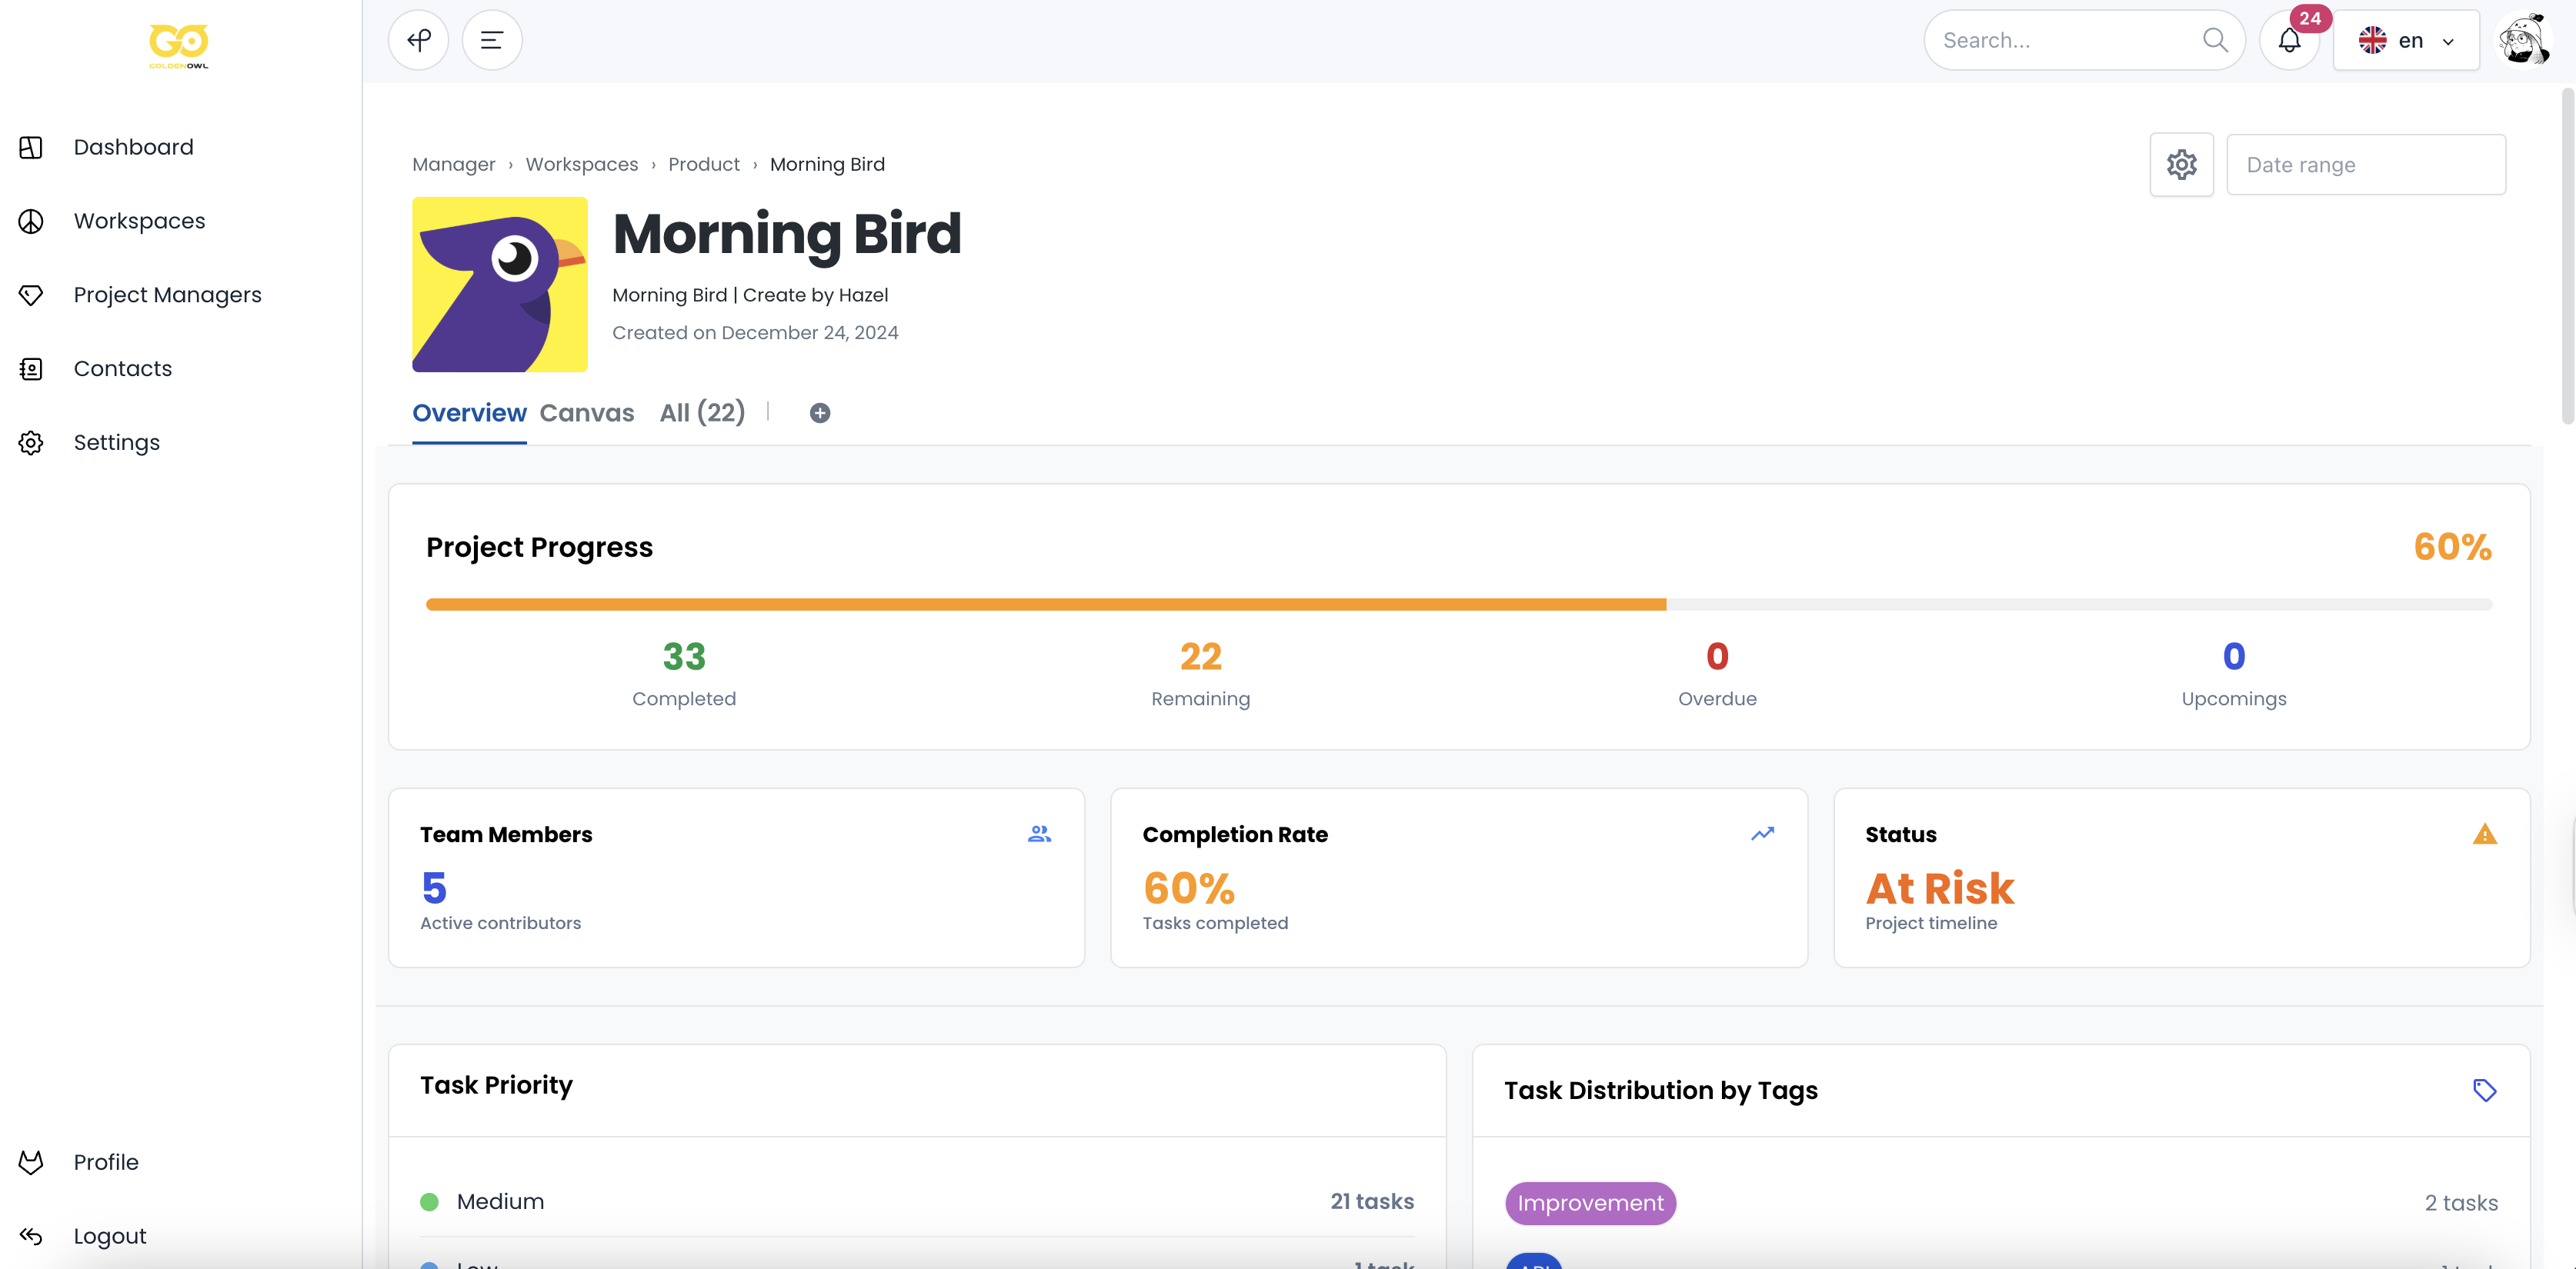Expand Workspaces in the breadcrumb trail
This screenshot has height=1269, width=2576.
point(582,164)
